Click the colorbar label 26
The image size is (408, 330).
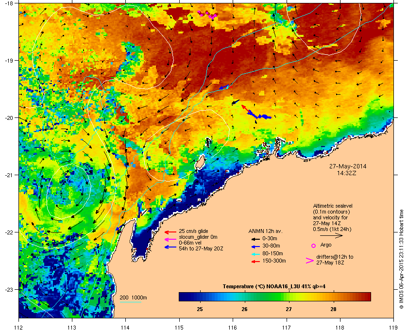(244, 309)
